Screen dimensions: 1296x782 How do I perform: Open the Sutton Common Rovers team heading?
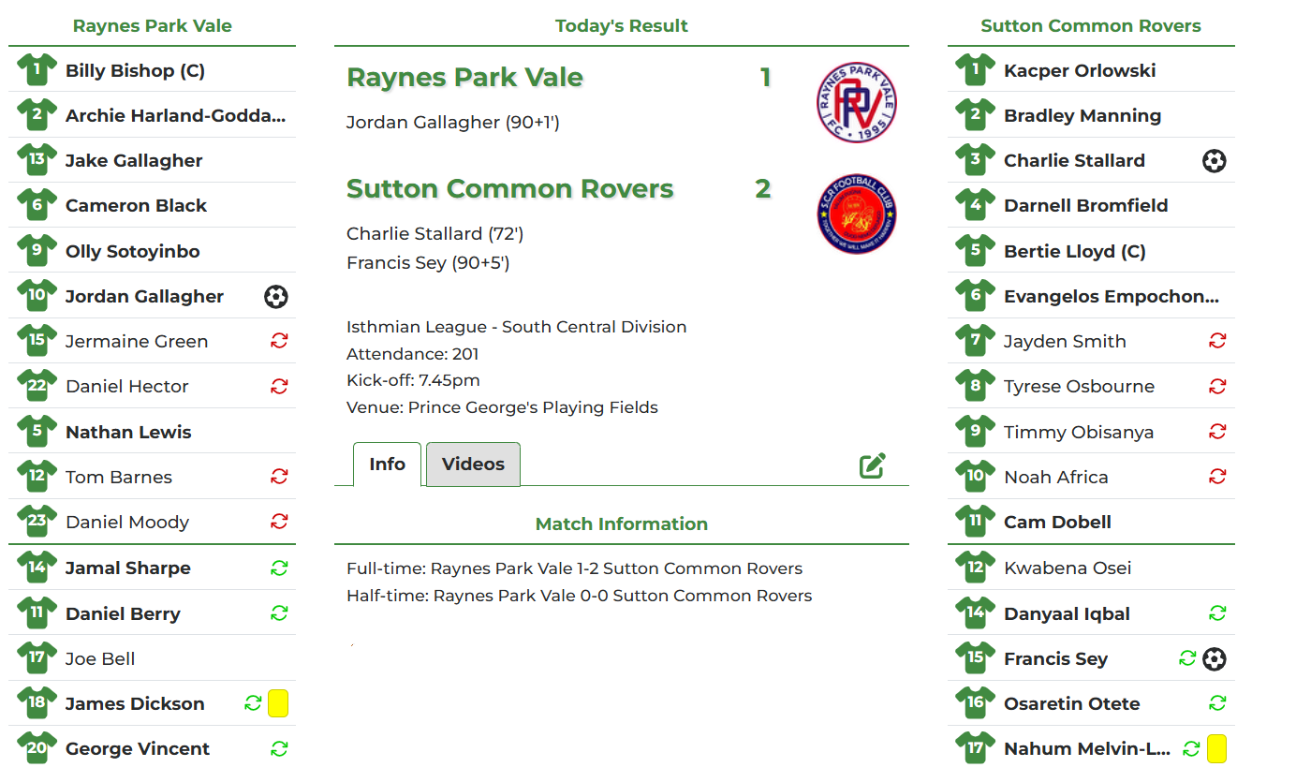point(1090,25)
